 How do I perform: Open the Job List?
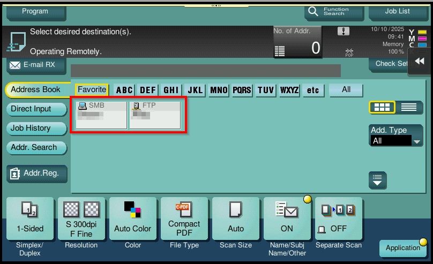[397, 11]
